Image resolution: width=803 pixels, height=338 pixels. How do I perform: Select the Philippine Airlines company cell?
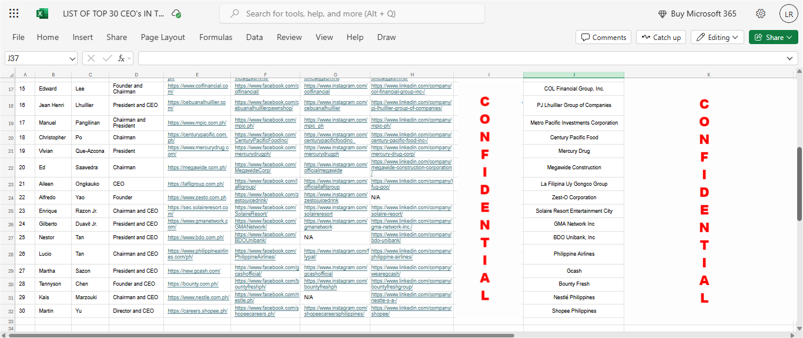pos(574,254)
